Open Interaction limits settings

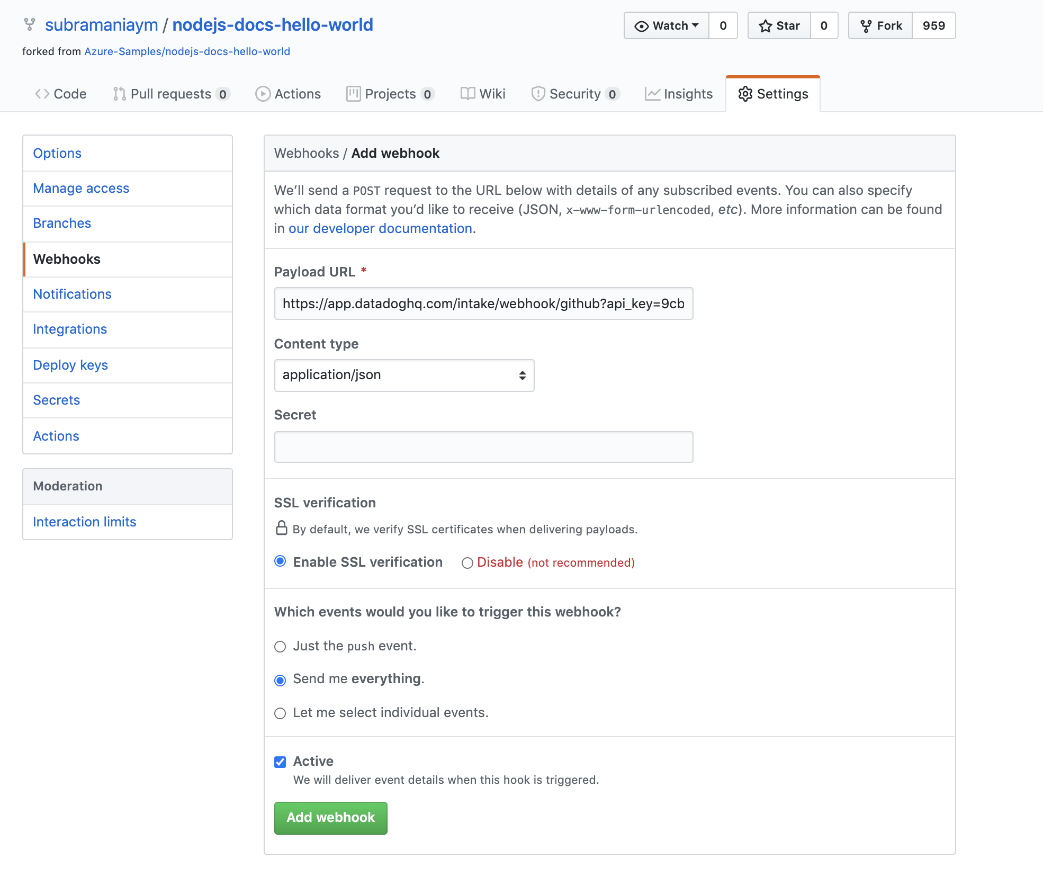click(128, 522)
